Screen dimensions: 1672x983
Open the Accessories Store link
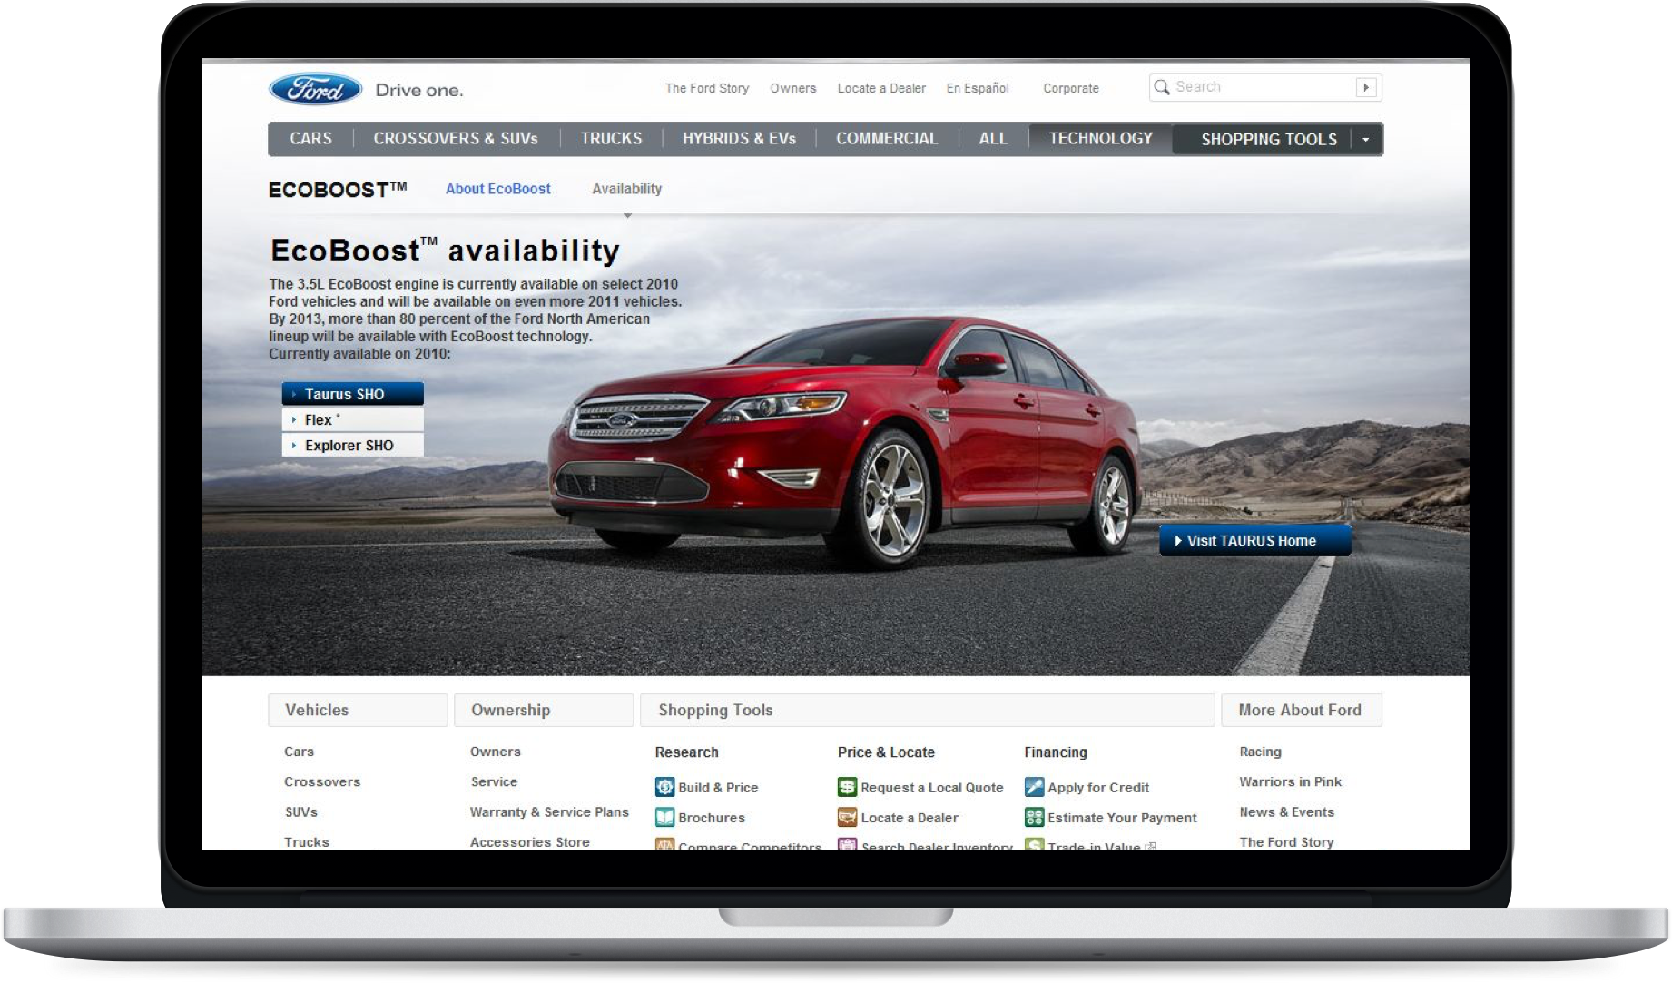[x=529, y=841]
